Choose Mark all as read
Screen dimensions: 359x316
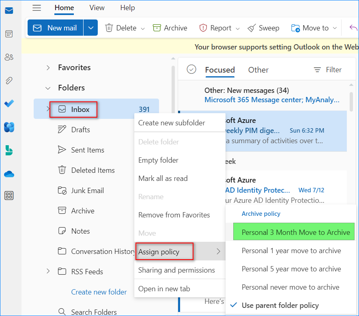coord(180,178)
